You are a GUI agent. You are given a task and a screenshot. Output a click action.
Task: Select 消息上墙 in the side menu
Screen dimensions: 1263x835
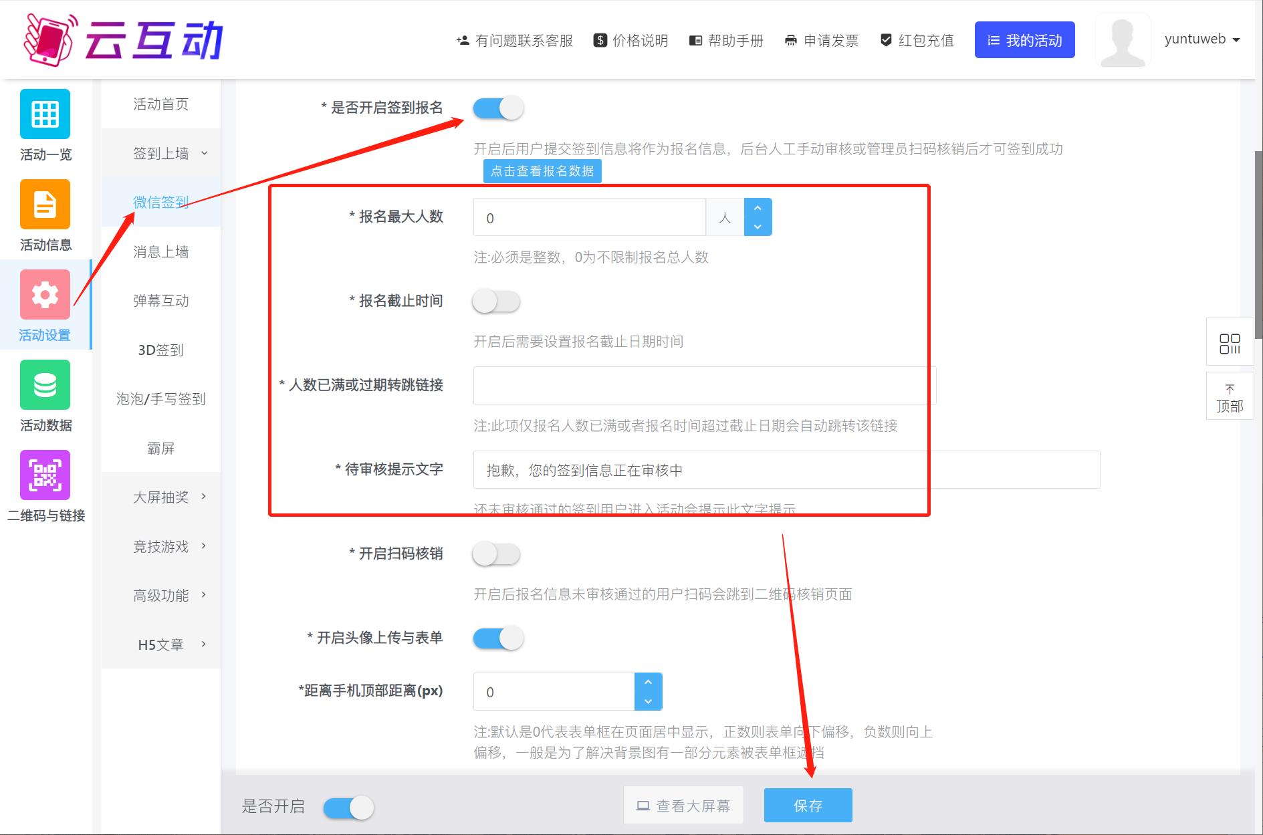click(160, 252)
